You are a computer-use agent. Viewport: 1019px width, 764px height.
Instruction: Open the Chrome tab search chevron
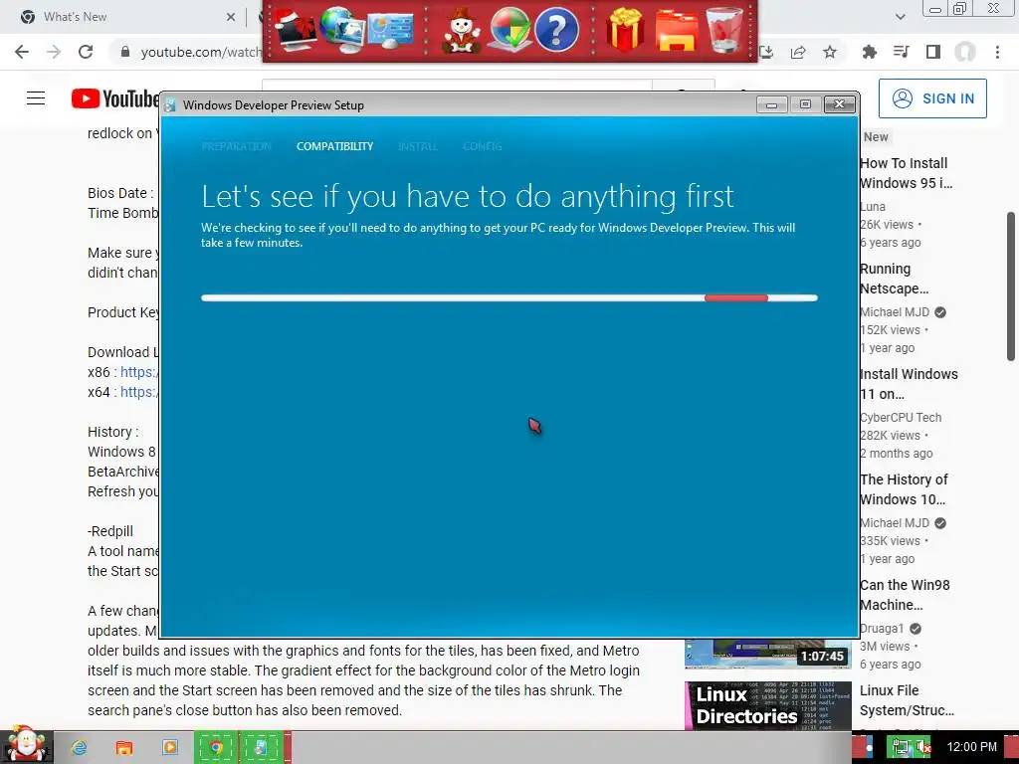pyautogui.click(x=900, y=17)
